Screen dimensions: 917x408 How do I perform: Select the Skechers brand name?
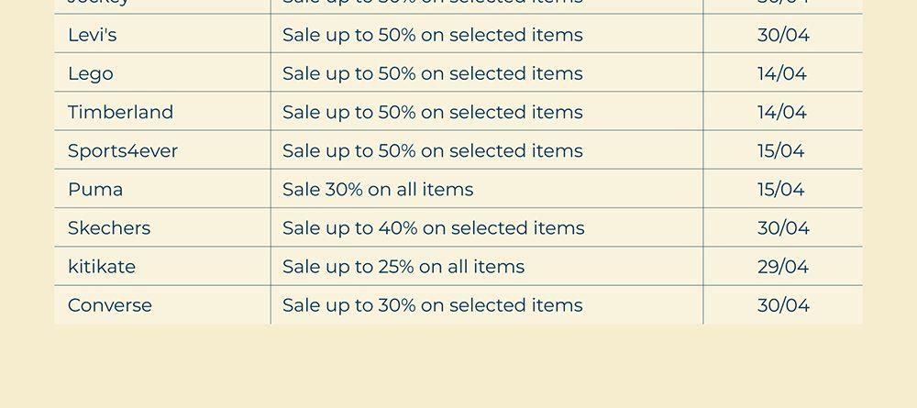[x=109, y=228]
